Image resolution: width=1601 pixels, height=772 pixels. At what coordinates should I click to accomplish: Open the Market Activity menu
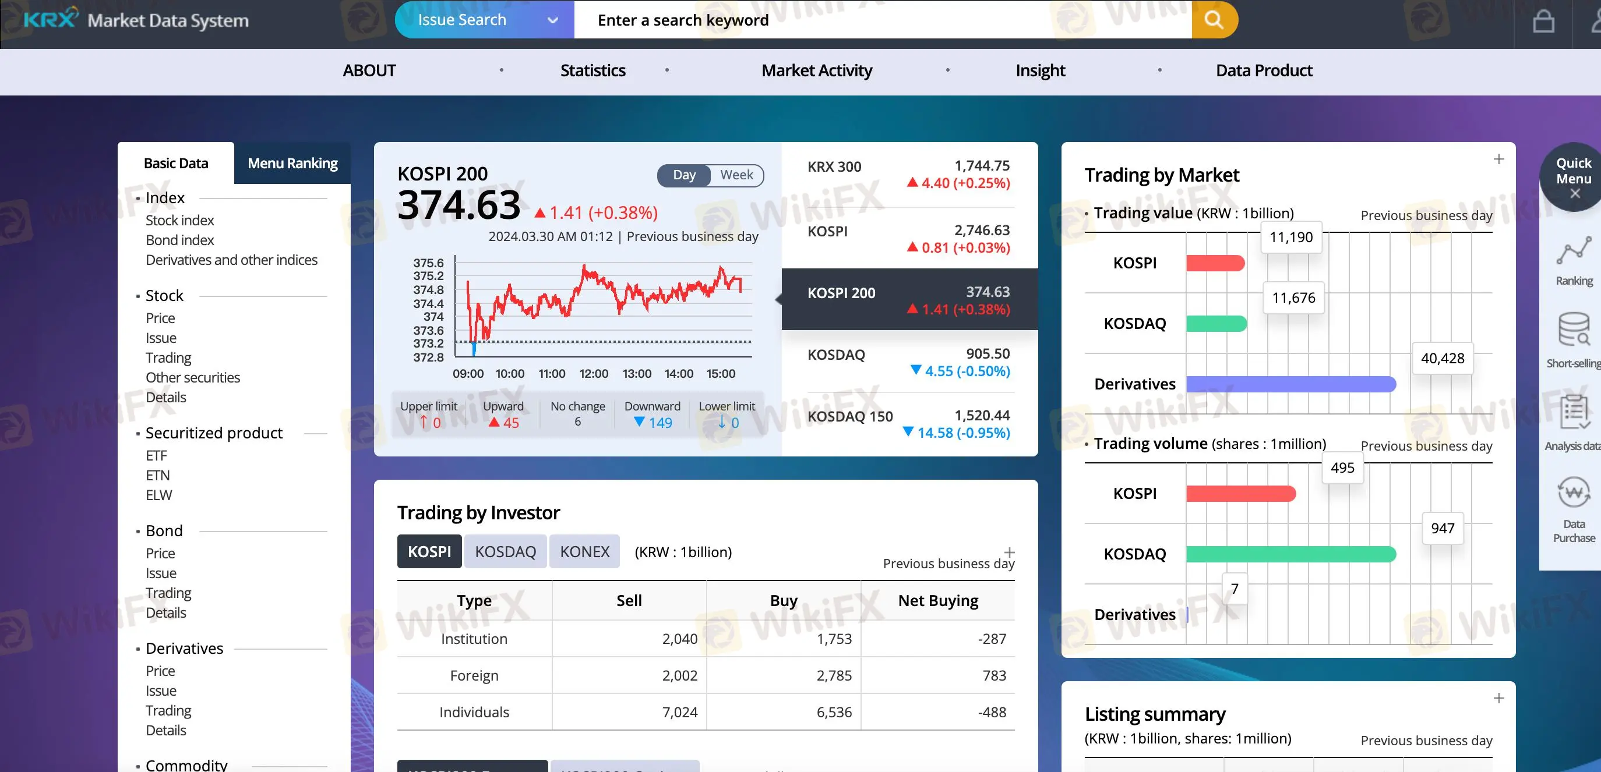pyautogui.click(x=816, y=71)
